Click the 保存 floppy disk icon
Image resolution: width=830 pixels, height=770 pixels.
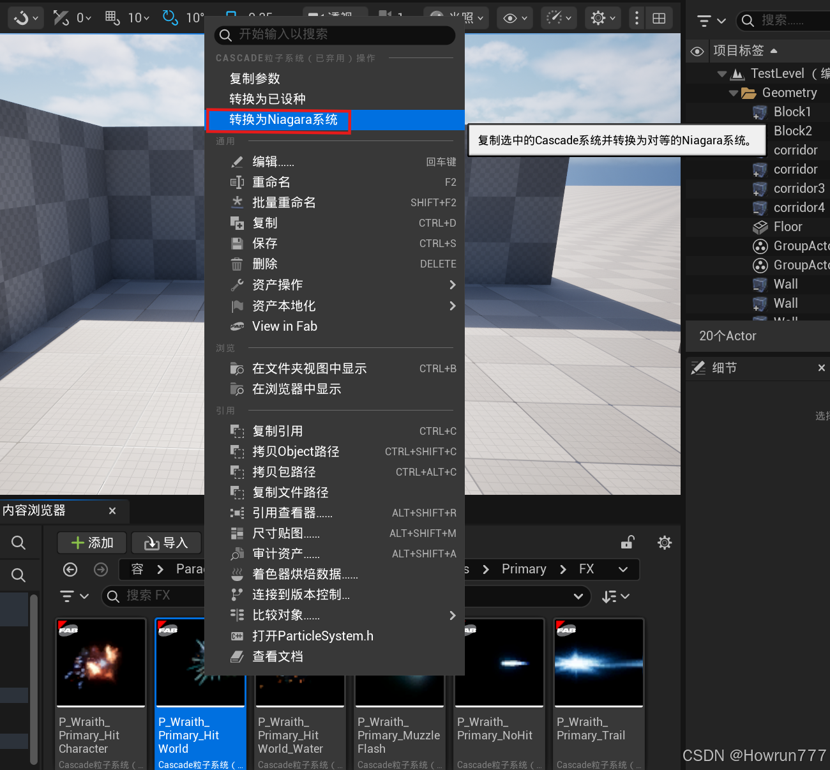coord(238,243)
